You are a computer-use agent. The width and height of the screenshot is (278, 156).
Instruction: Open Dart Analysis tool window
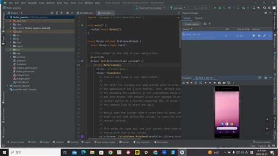(161, 142)
